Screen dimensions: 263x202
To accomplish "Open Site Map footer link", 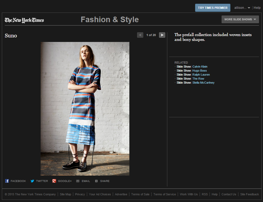I will point(65,194).
